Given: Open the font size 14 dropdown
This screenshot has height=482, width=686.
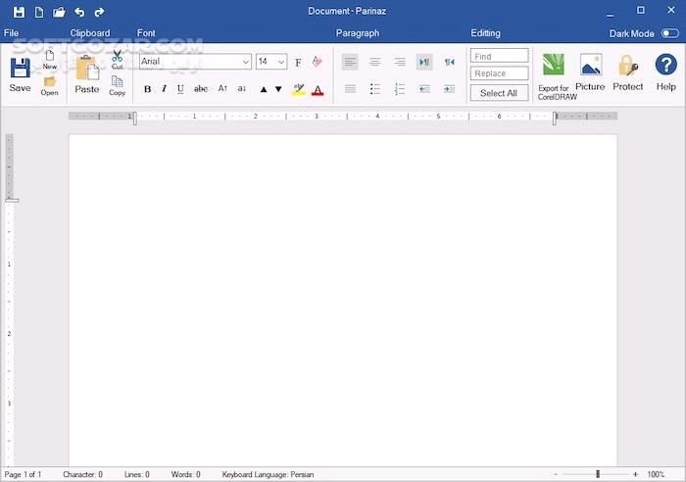Looking at the screenshot, I should 281,62.
